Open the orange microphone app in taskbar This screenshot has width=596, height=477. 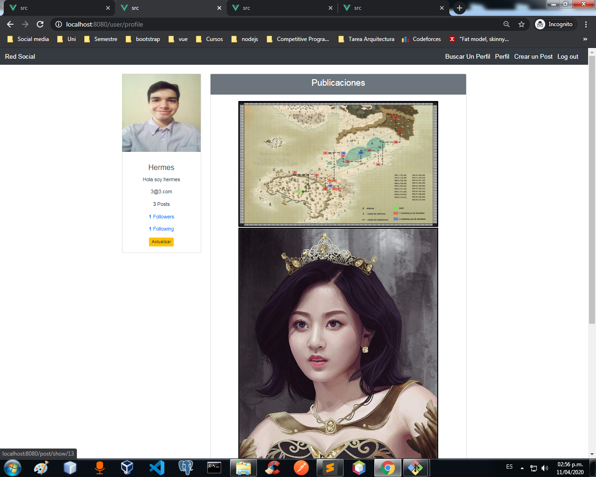(99, 468)
